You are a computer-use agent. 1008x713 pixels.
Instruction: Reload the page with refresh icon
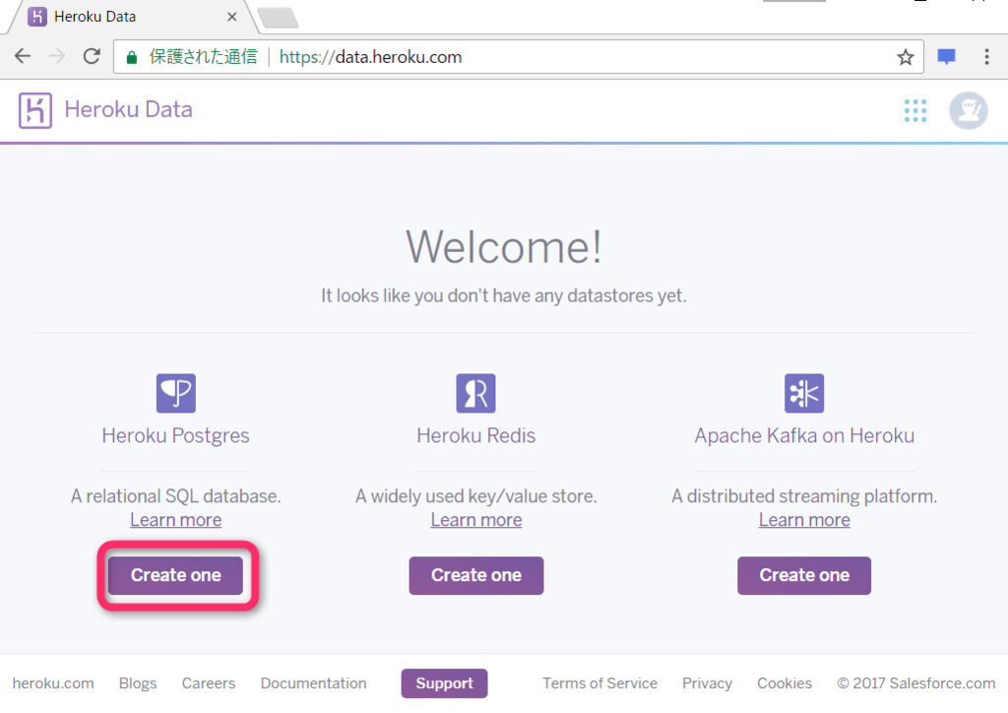tap(92, 56)
